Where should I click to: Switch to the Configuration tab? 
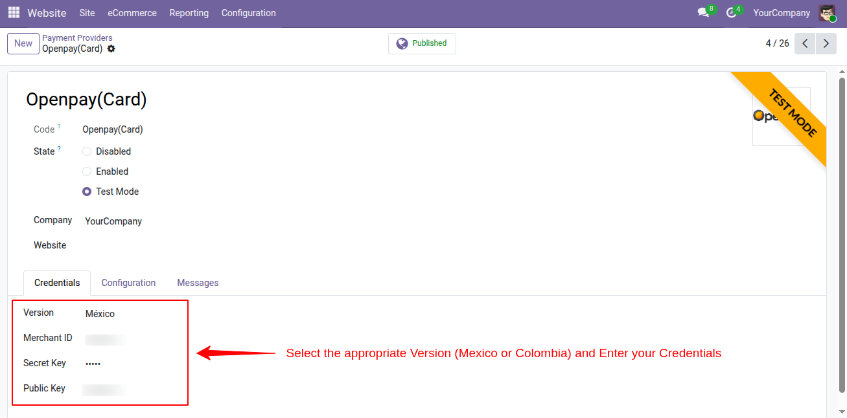tap(128, 283)
